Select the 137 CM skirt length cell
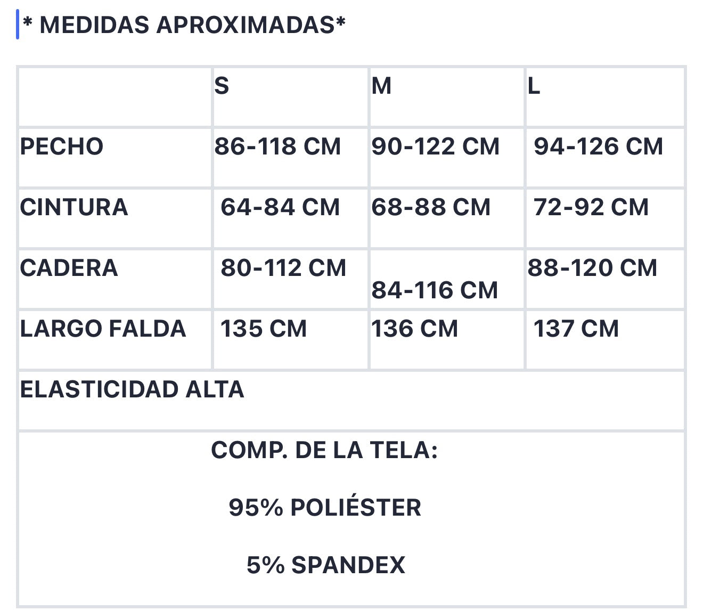Image resolution: width=703 pixels, height=611 pixels. [605, 340]
